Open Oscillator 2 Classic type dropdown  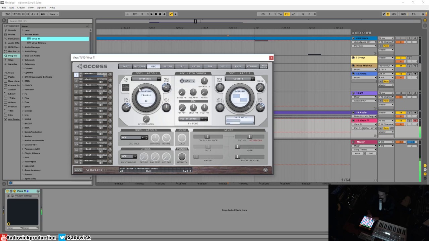pos(240,79)
